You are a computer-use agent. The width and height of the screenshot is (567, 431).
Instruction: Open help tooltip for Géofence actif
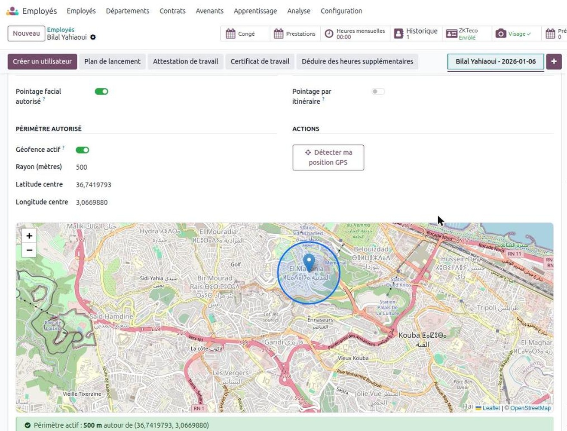(x=63, y=147)
